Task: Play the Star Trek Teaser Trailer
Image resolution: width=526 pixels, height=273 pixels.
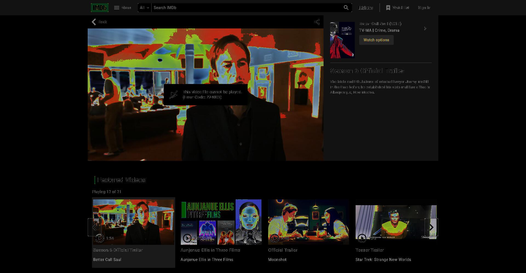Action: click(x=396, y=222)
